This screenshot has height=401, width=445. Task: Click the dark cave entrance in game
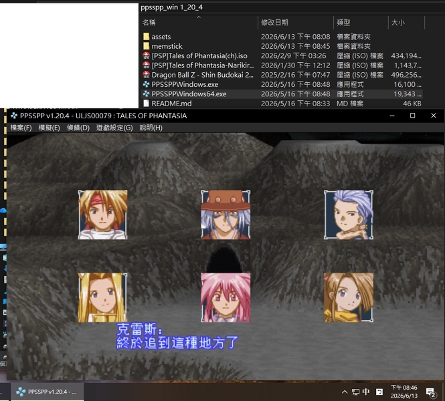224,260
